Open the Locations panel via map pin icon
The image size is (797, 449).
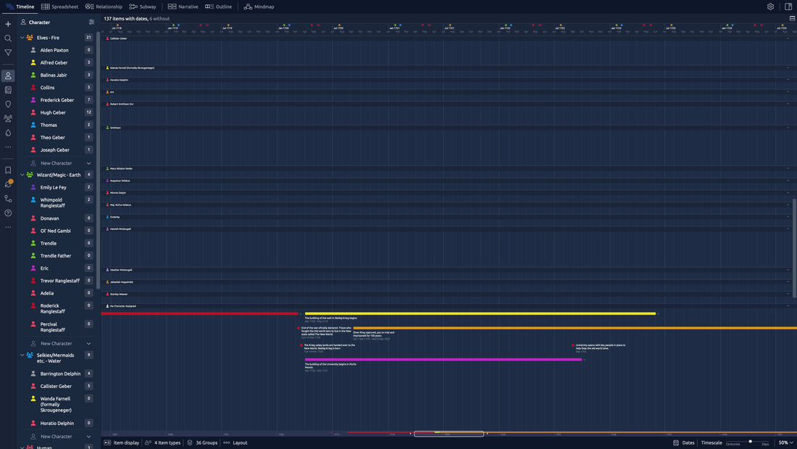(8, 104)
